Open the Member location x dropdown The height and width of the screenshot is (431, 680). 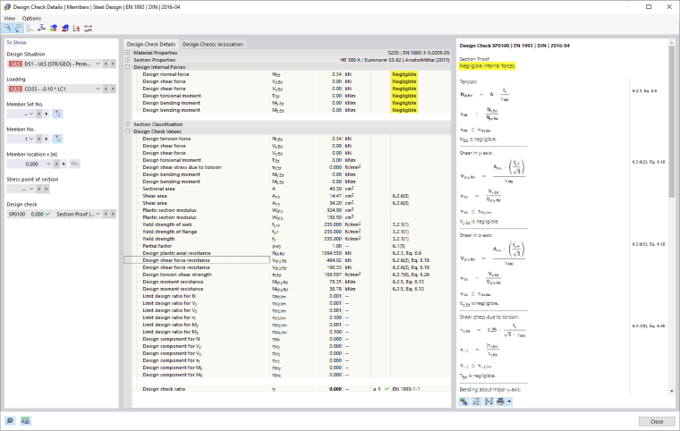[x=48, y=164]
